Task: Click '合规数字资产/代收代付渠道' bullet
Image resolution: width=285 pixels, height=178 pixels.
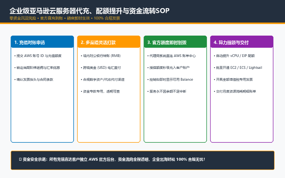Action: click(103, 80)
